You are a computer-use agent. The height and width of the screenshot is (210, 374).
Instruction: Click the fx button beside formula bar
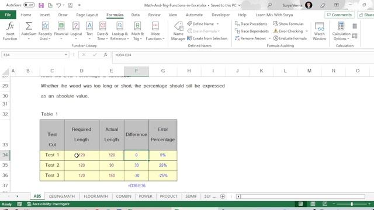tap(105, 55)
